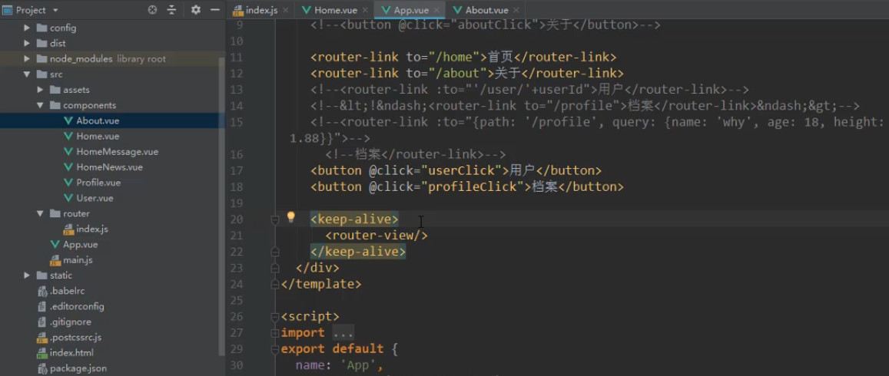Click the router-view tag on line 21
The image size is (889, 376).
point(376,236)
